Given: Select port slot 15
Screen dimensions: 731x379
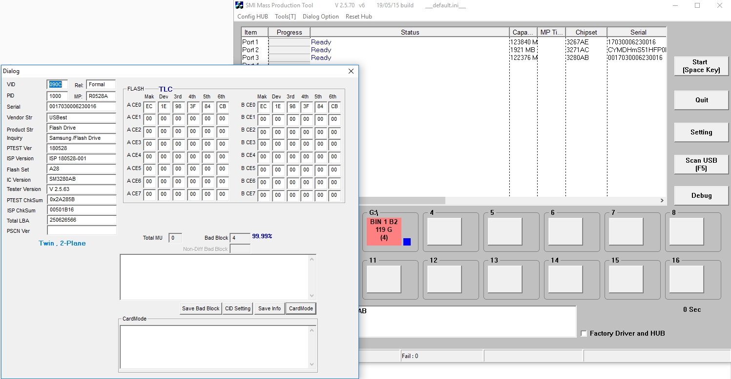Looking at the screenshot, I should click(626, 279).
